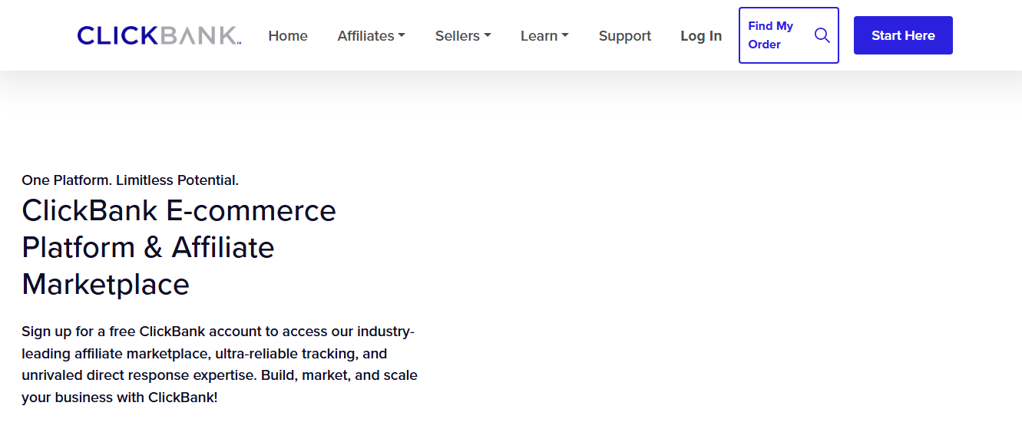Click the magnifier search icon
The height and width of the screenshot is (439, 1022).
pos(822,35)
